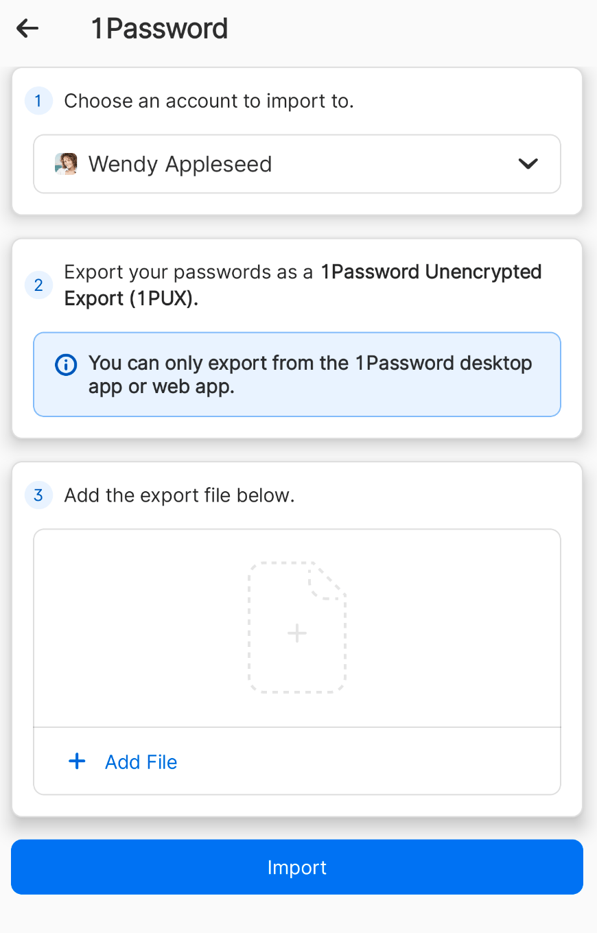Click the info icon in the export notice

66,365
